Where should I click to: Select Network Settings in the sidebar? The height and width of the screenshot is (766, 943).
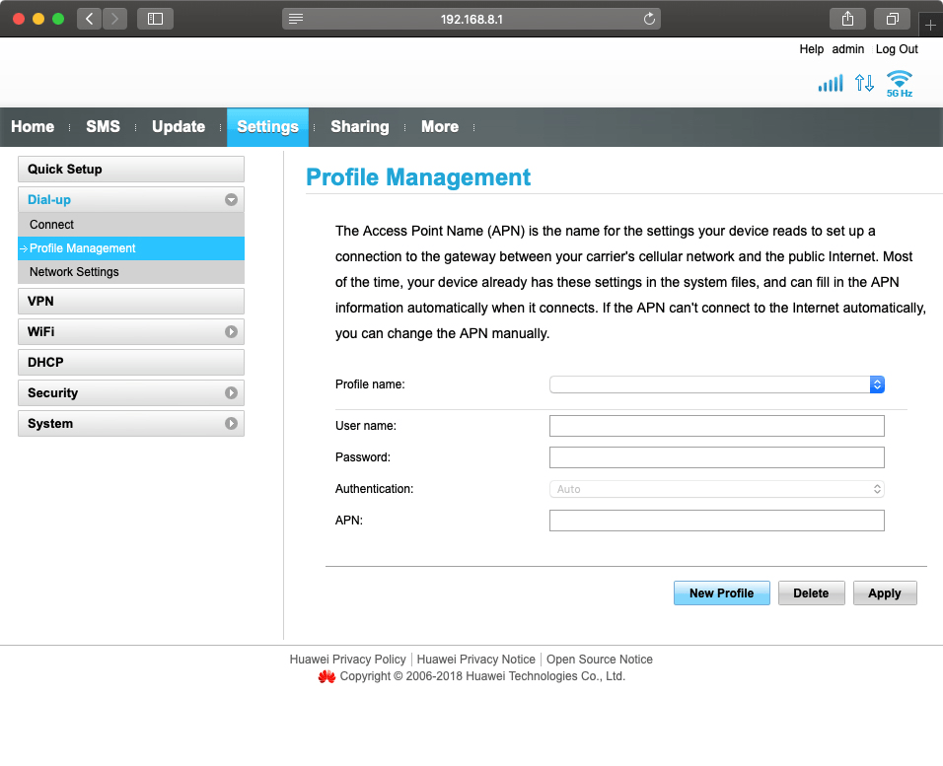(x=74, y=272)
